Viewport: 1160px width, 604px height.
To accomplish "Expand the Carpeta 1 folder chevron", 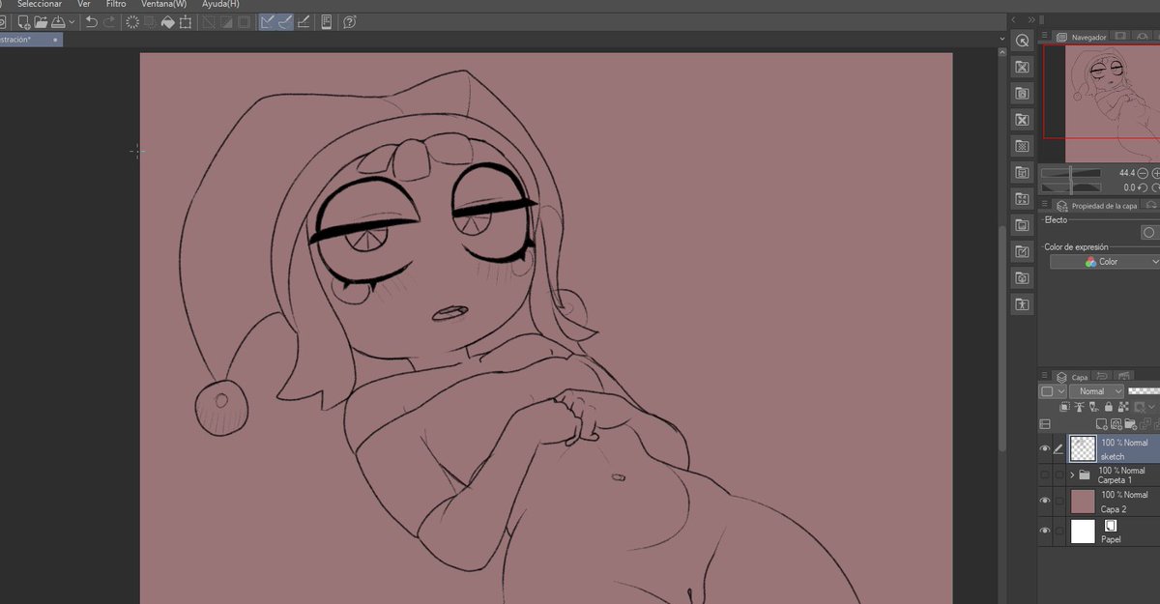I will click(x=1072, y=475).
